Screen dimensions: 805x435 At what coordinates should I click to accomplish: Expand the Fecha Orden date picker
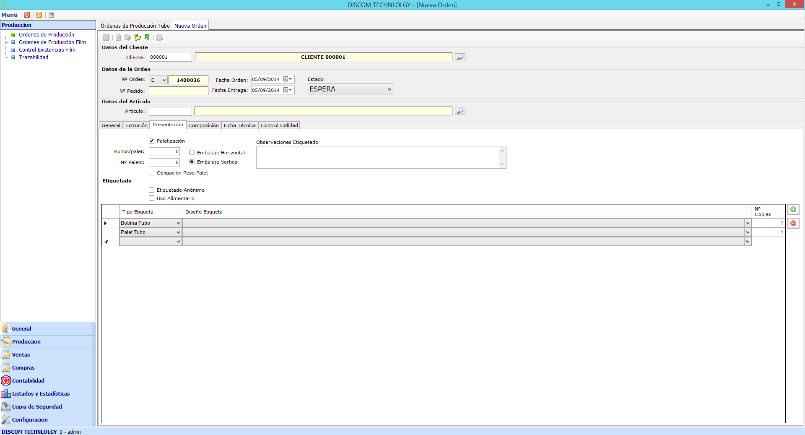(x=290, y=79)
